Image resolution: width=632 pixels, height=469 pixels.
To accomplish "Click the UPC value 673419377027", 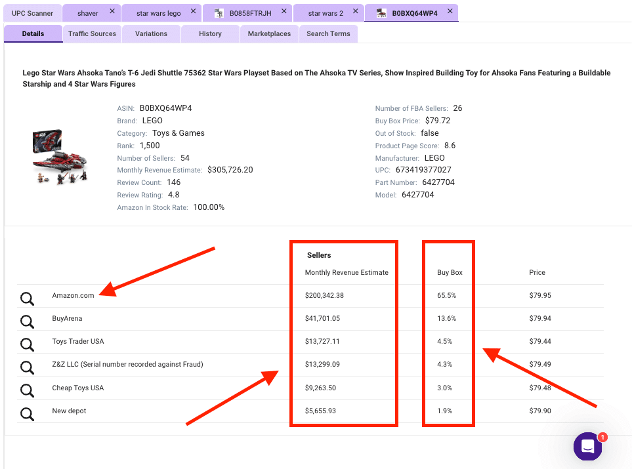I will pos(423,170).
